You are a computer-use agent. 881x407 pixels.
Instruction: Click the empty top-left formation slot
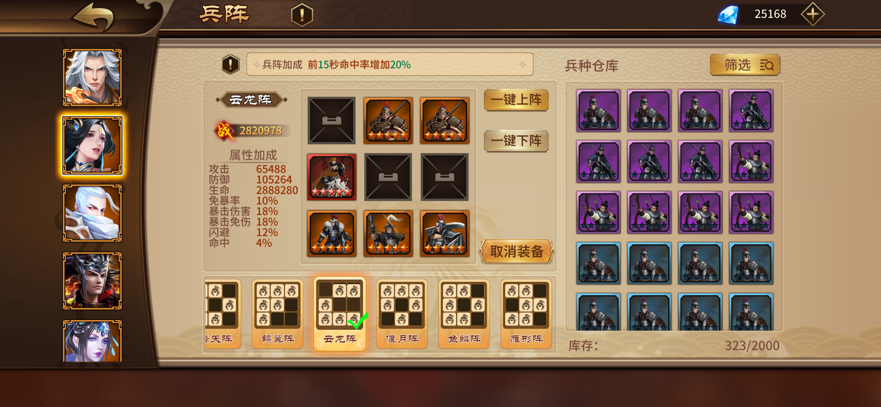tap(332, 120)
